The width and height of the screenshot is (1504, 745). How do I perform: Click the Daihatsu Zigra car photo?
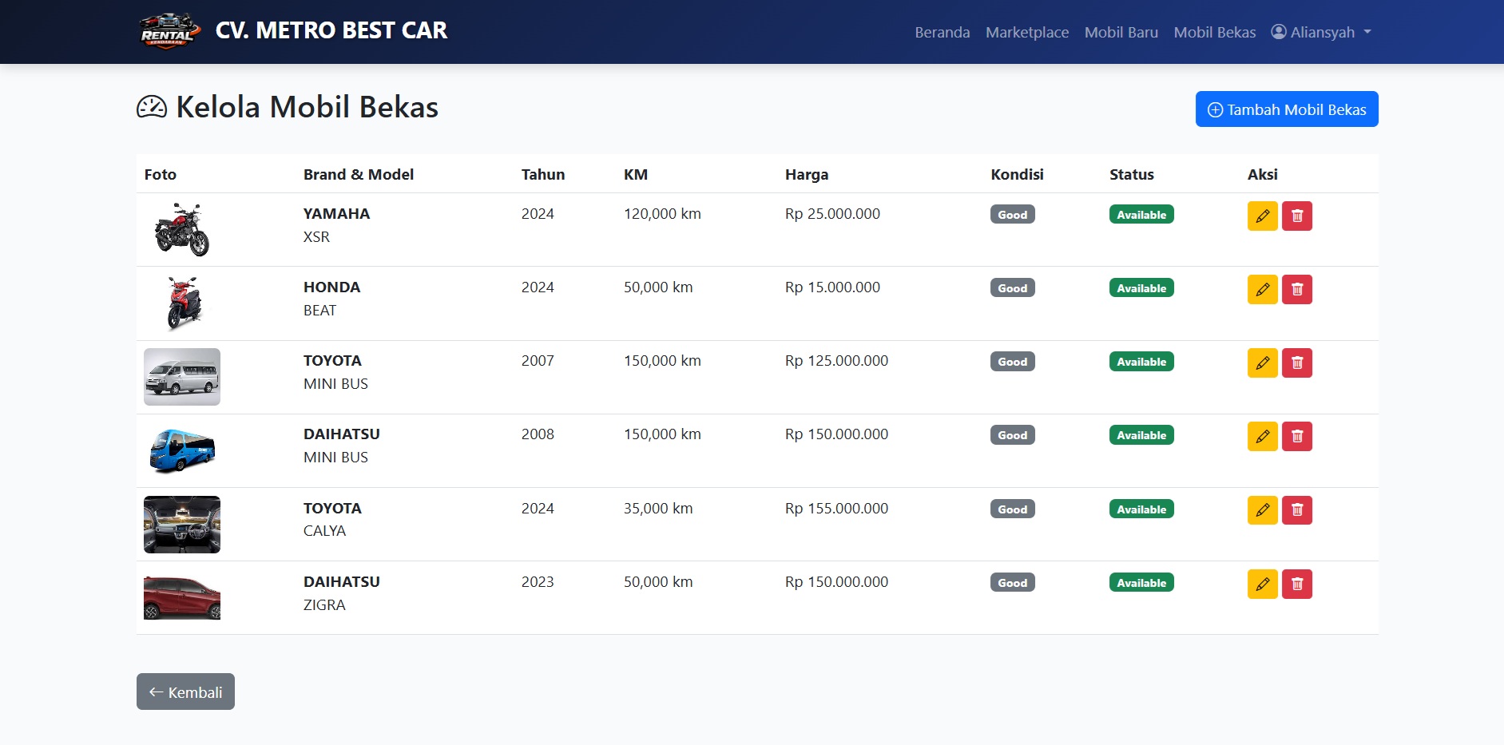[182, 598]
